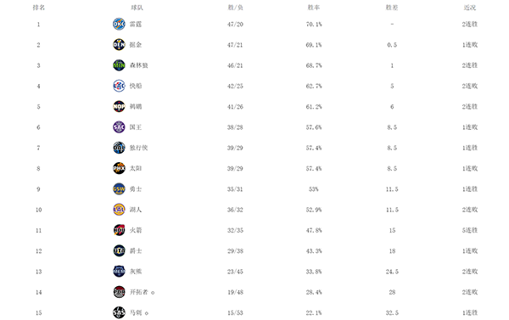The height and width of the screenshot is (320, 509).
Task: Click the NOP Pelicans logo
Action: point(119,107)
